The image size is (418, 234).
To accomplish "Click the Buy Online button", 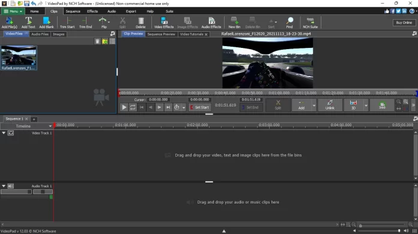I will (x=404, y=23).
